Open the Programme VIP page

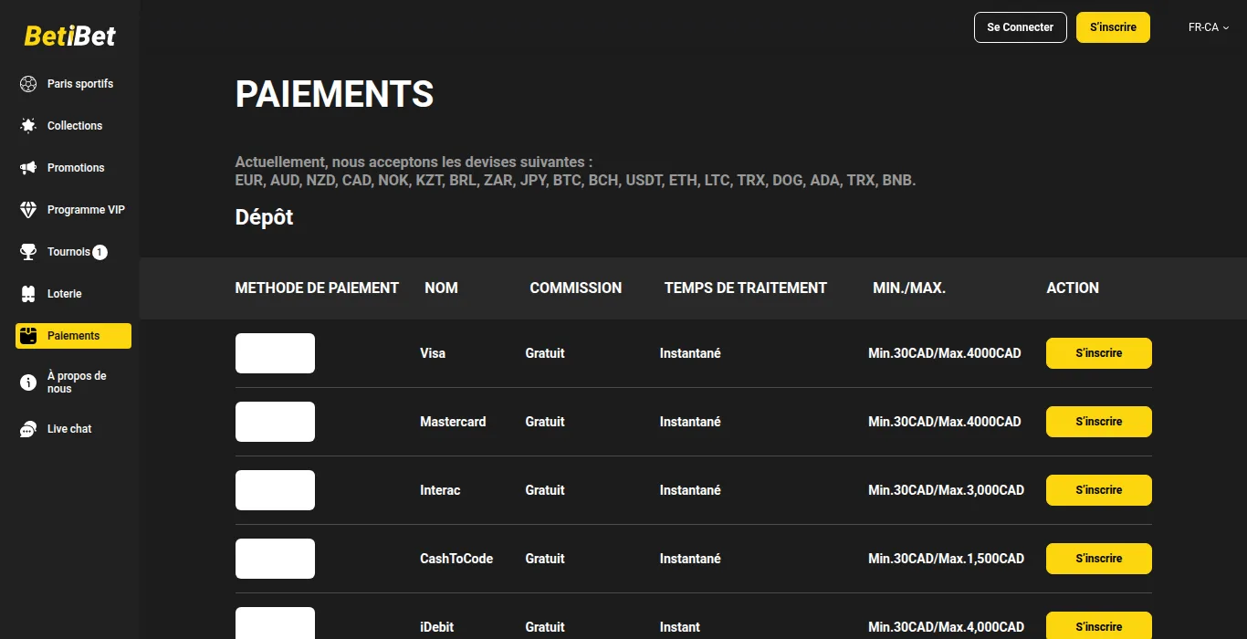point(73,210)
